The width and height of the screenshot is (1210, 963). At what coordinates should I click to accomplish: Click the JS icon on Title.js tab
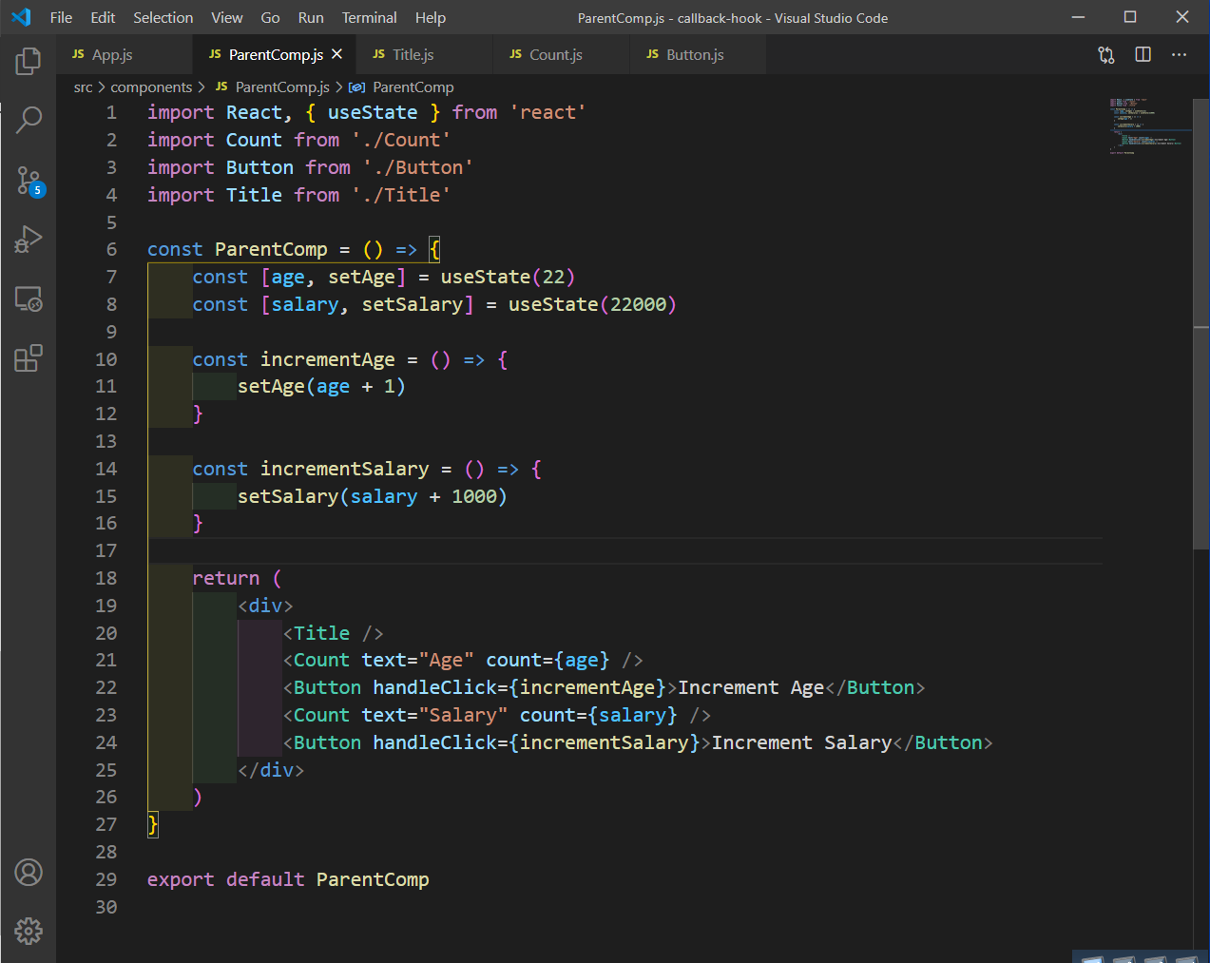click(x=378, y=54)
